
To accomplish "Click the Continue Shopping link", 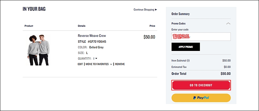I will click(144, 9).
